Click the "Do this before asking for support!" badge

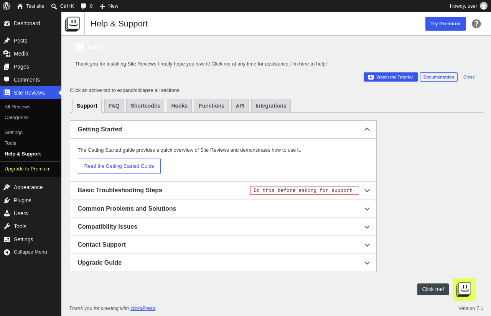305,190
